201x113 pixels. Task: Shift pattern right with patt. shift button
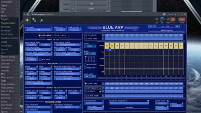coord(93,77)
